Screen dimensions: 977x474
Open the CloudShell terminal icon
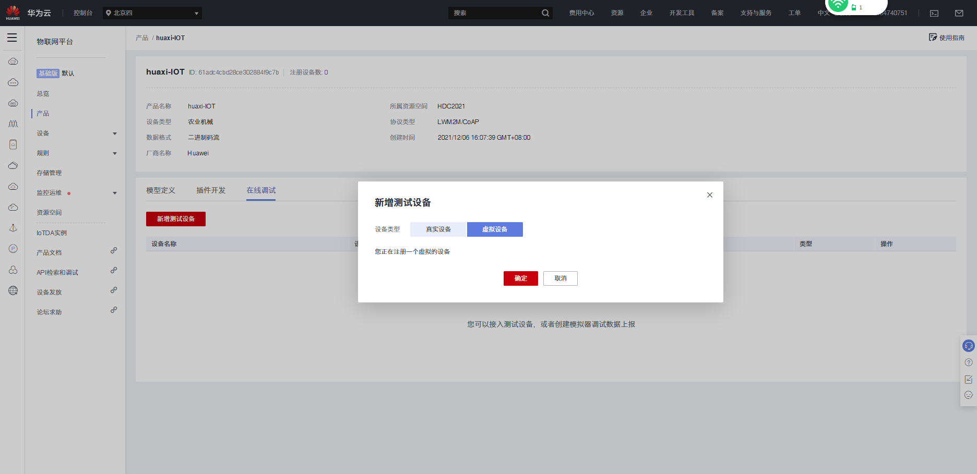pyautogui.click(x=934, y=13)
